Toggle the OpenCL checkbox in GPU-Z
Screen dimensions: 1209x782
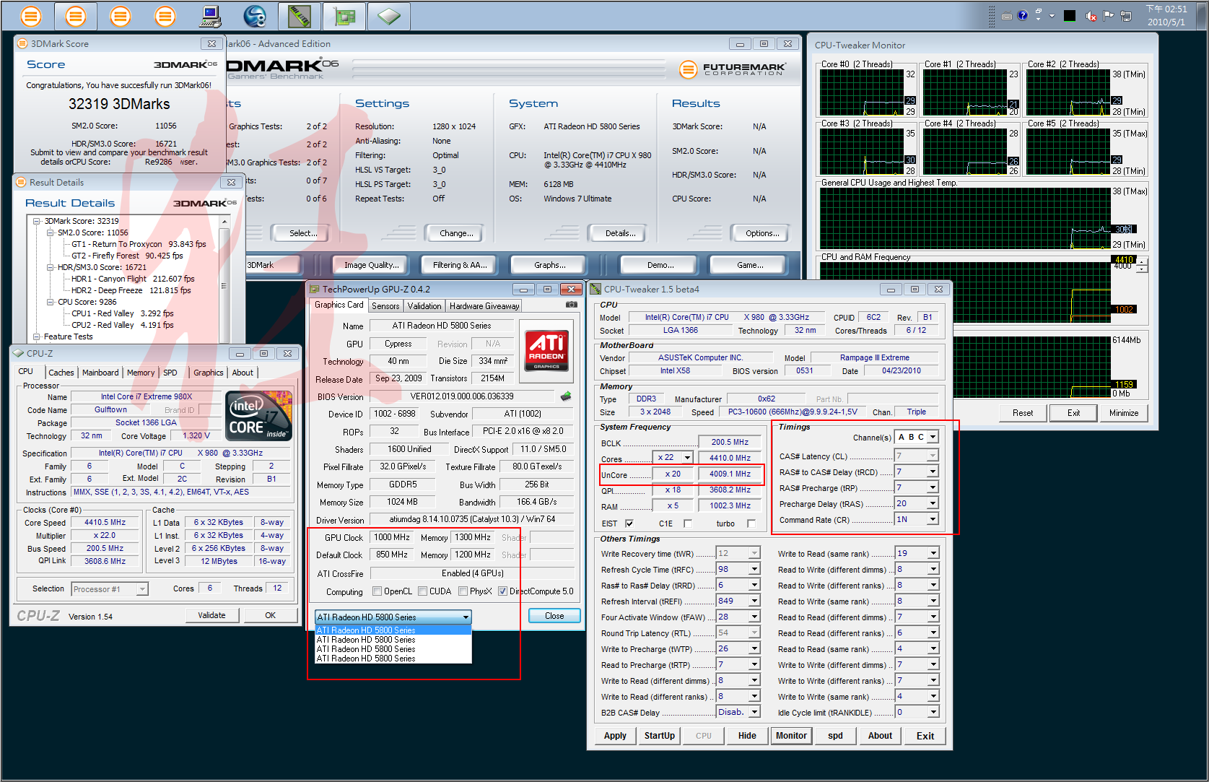(x=377, y=591)
